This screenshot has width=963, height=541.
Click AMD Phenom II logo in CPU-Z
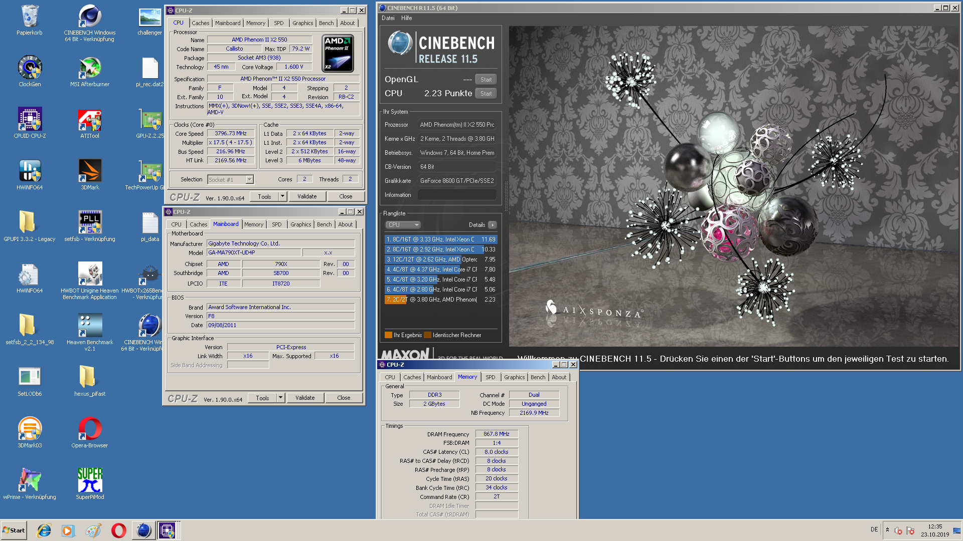338,53
